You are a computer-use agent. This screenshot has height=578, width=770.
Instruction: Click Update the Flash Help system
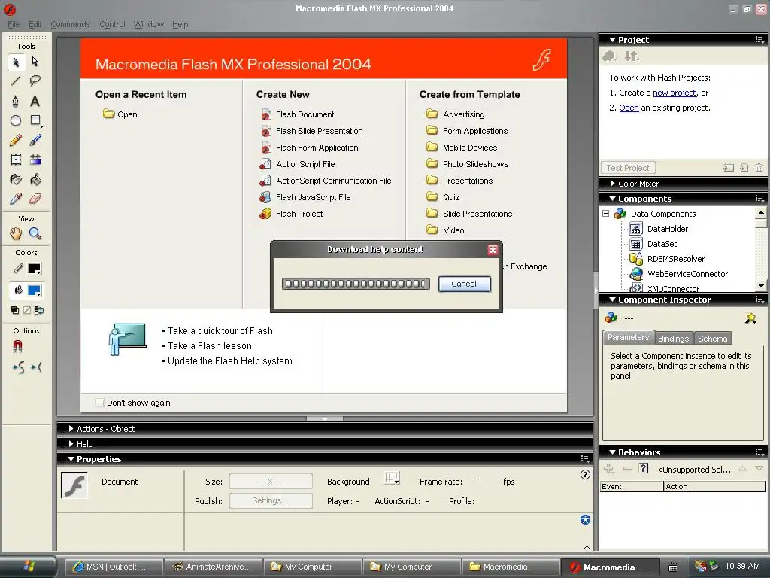230,360
